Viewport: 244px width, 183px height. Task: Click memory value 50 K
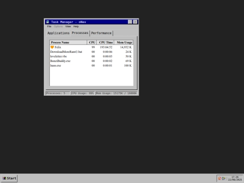128,56
